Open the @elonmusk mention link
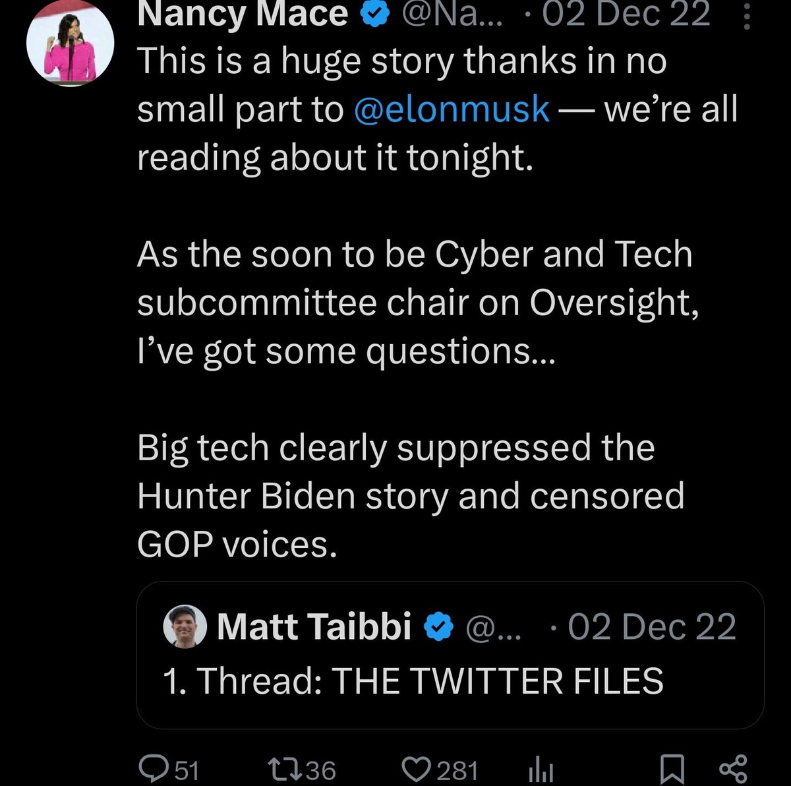 tap(452, 109)
